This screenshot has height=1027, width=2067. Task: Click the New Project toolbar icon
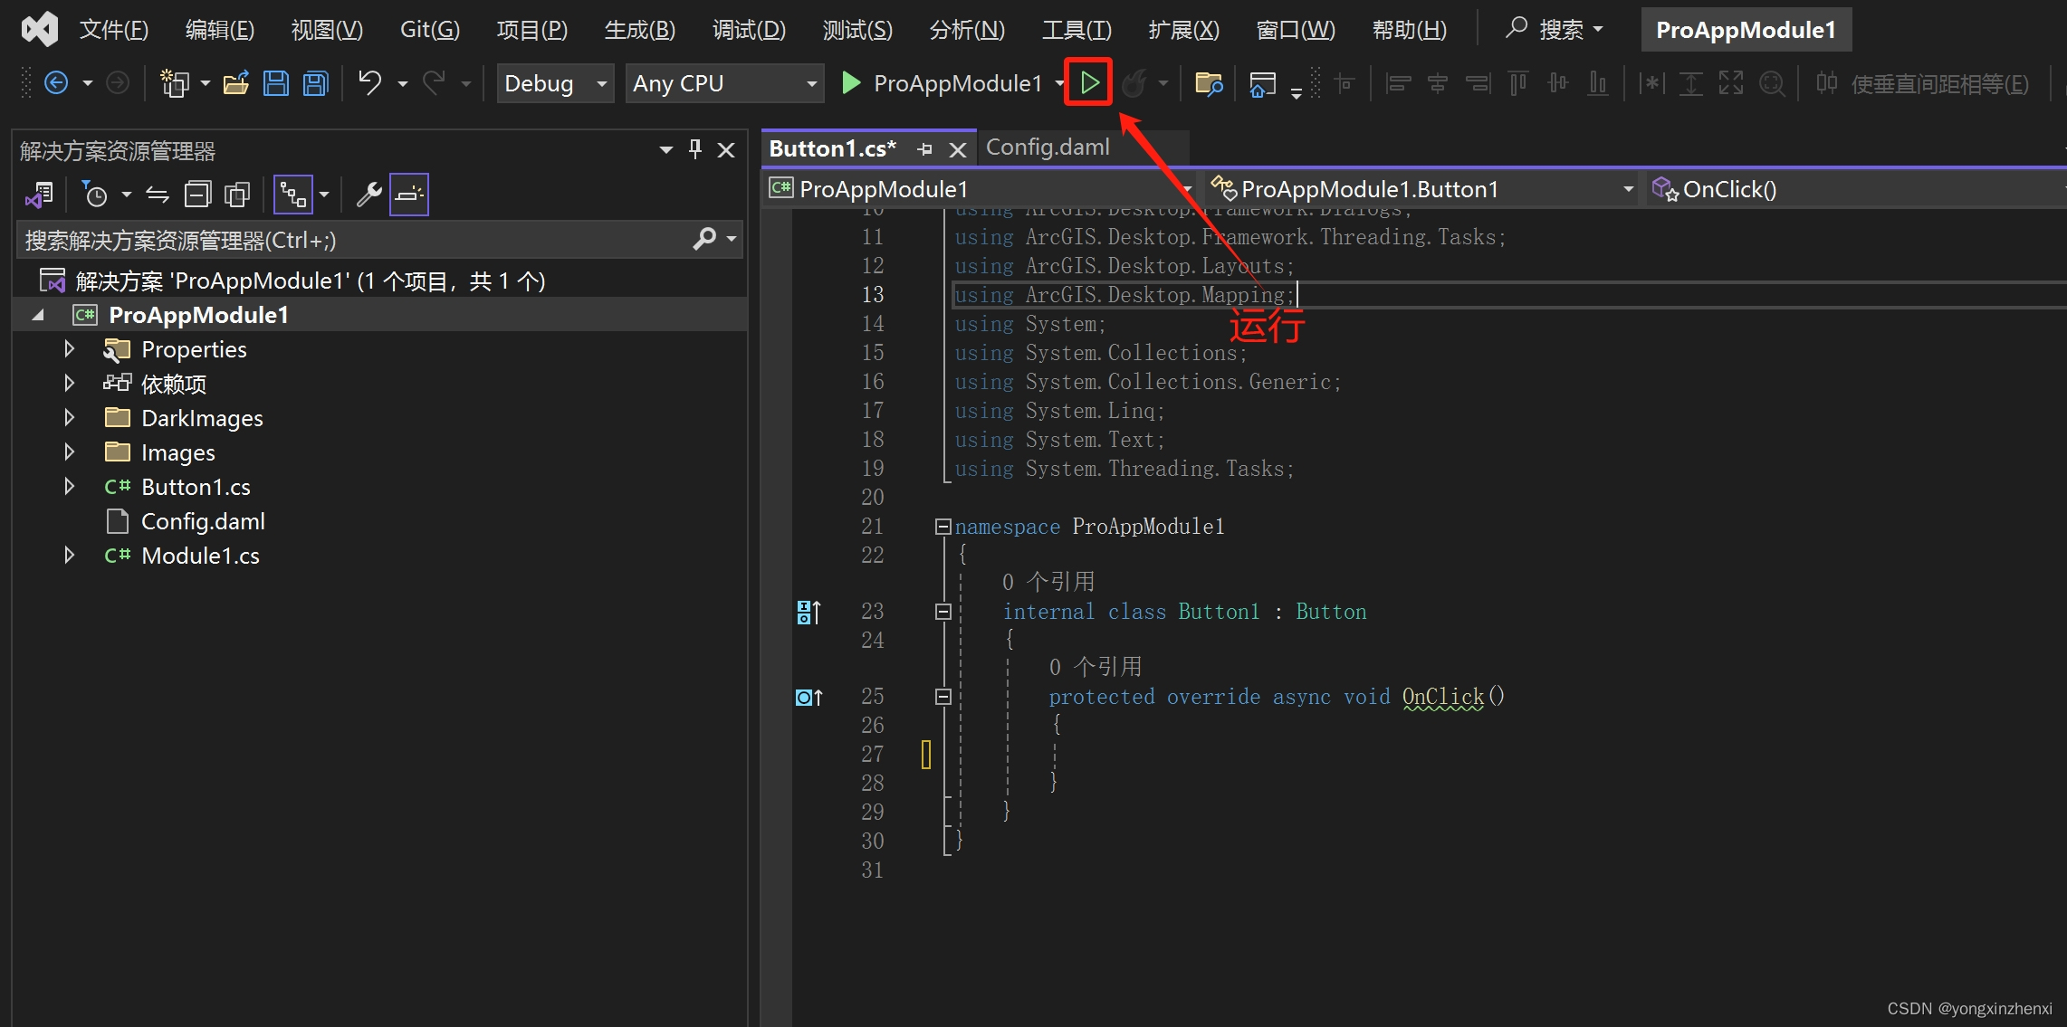pos(174,83)
